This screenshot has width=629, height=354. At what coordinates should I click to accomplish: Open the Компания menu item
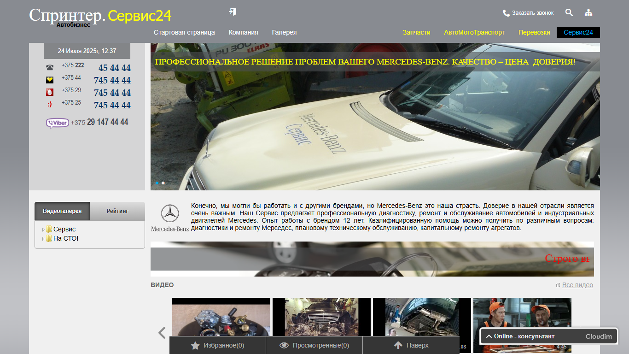click(243, 32)
